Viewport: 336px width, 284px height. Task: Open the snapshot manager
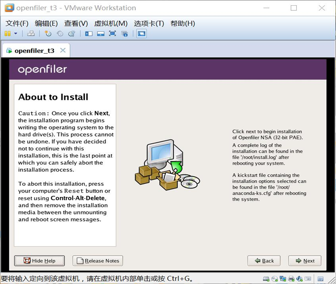click(x=72, y=34)
